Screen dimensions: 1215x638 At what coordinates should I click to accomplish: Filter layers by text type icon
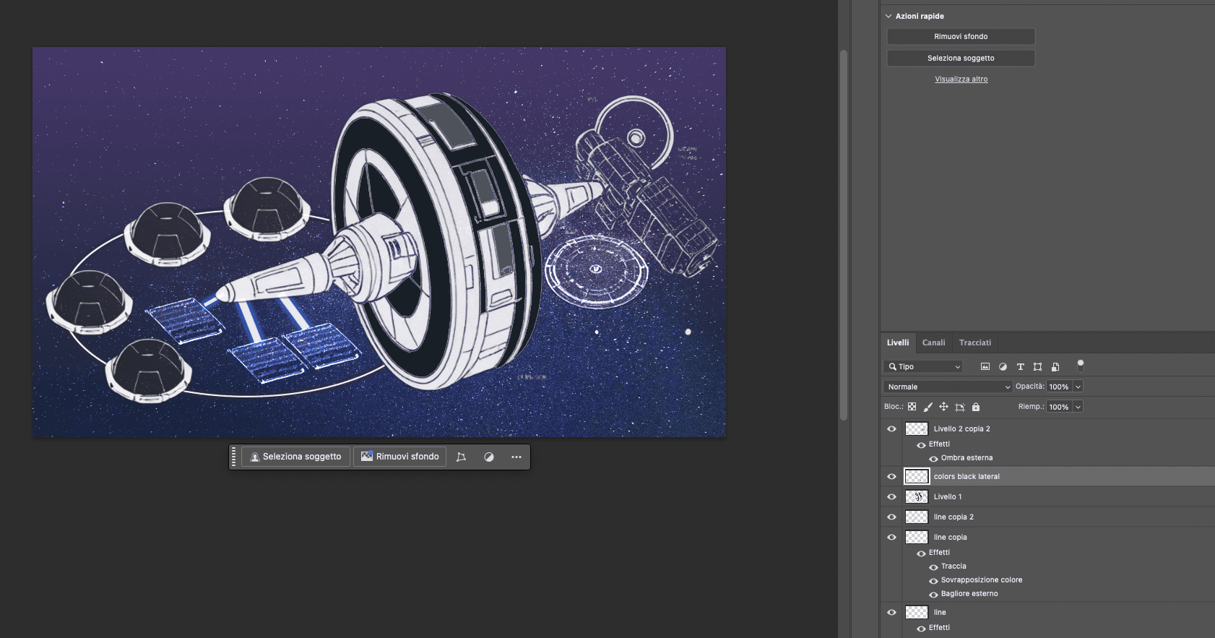coord(1021,367)
